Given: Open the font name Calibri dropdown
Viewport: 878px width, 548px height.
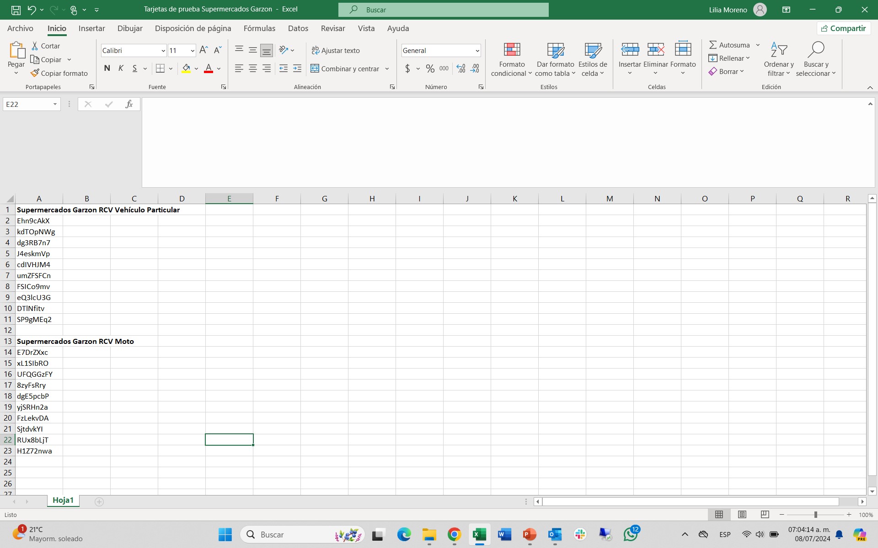Looking at the screenshot, I should pos(163,51).
